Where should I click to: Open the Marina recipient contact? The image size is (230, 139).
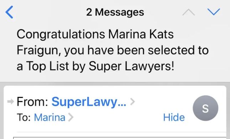coord(50,118)
